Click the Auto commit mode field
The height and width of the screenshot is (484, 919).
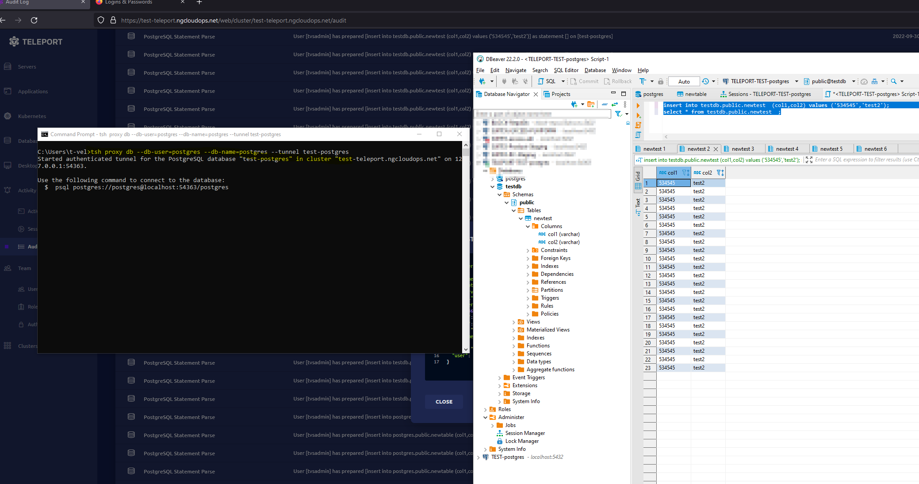coord(684,81)
